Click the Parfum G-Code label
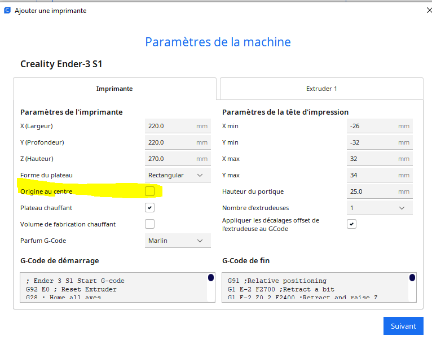The image size is (432, 340). point(43,241)
